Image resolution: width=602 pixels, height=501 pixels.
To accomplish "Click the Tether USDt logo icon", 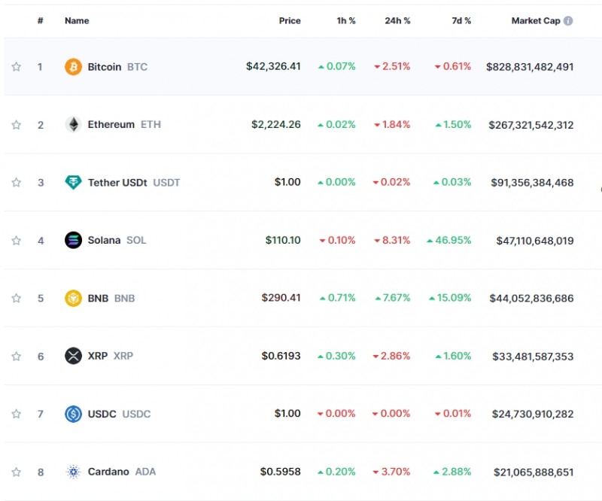I will click(x=73, y=183).
